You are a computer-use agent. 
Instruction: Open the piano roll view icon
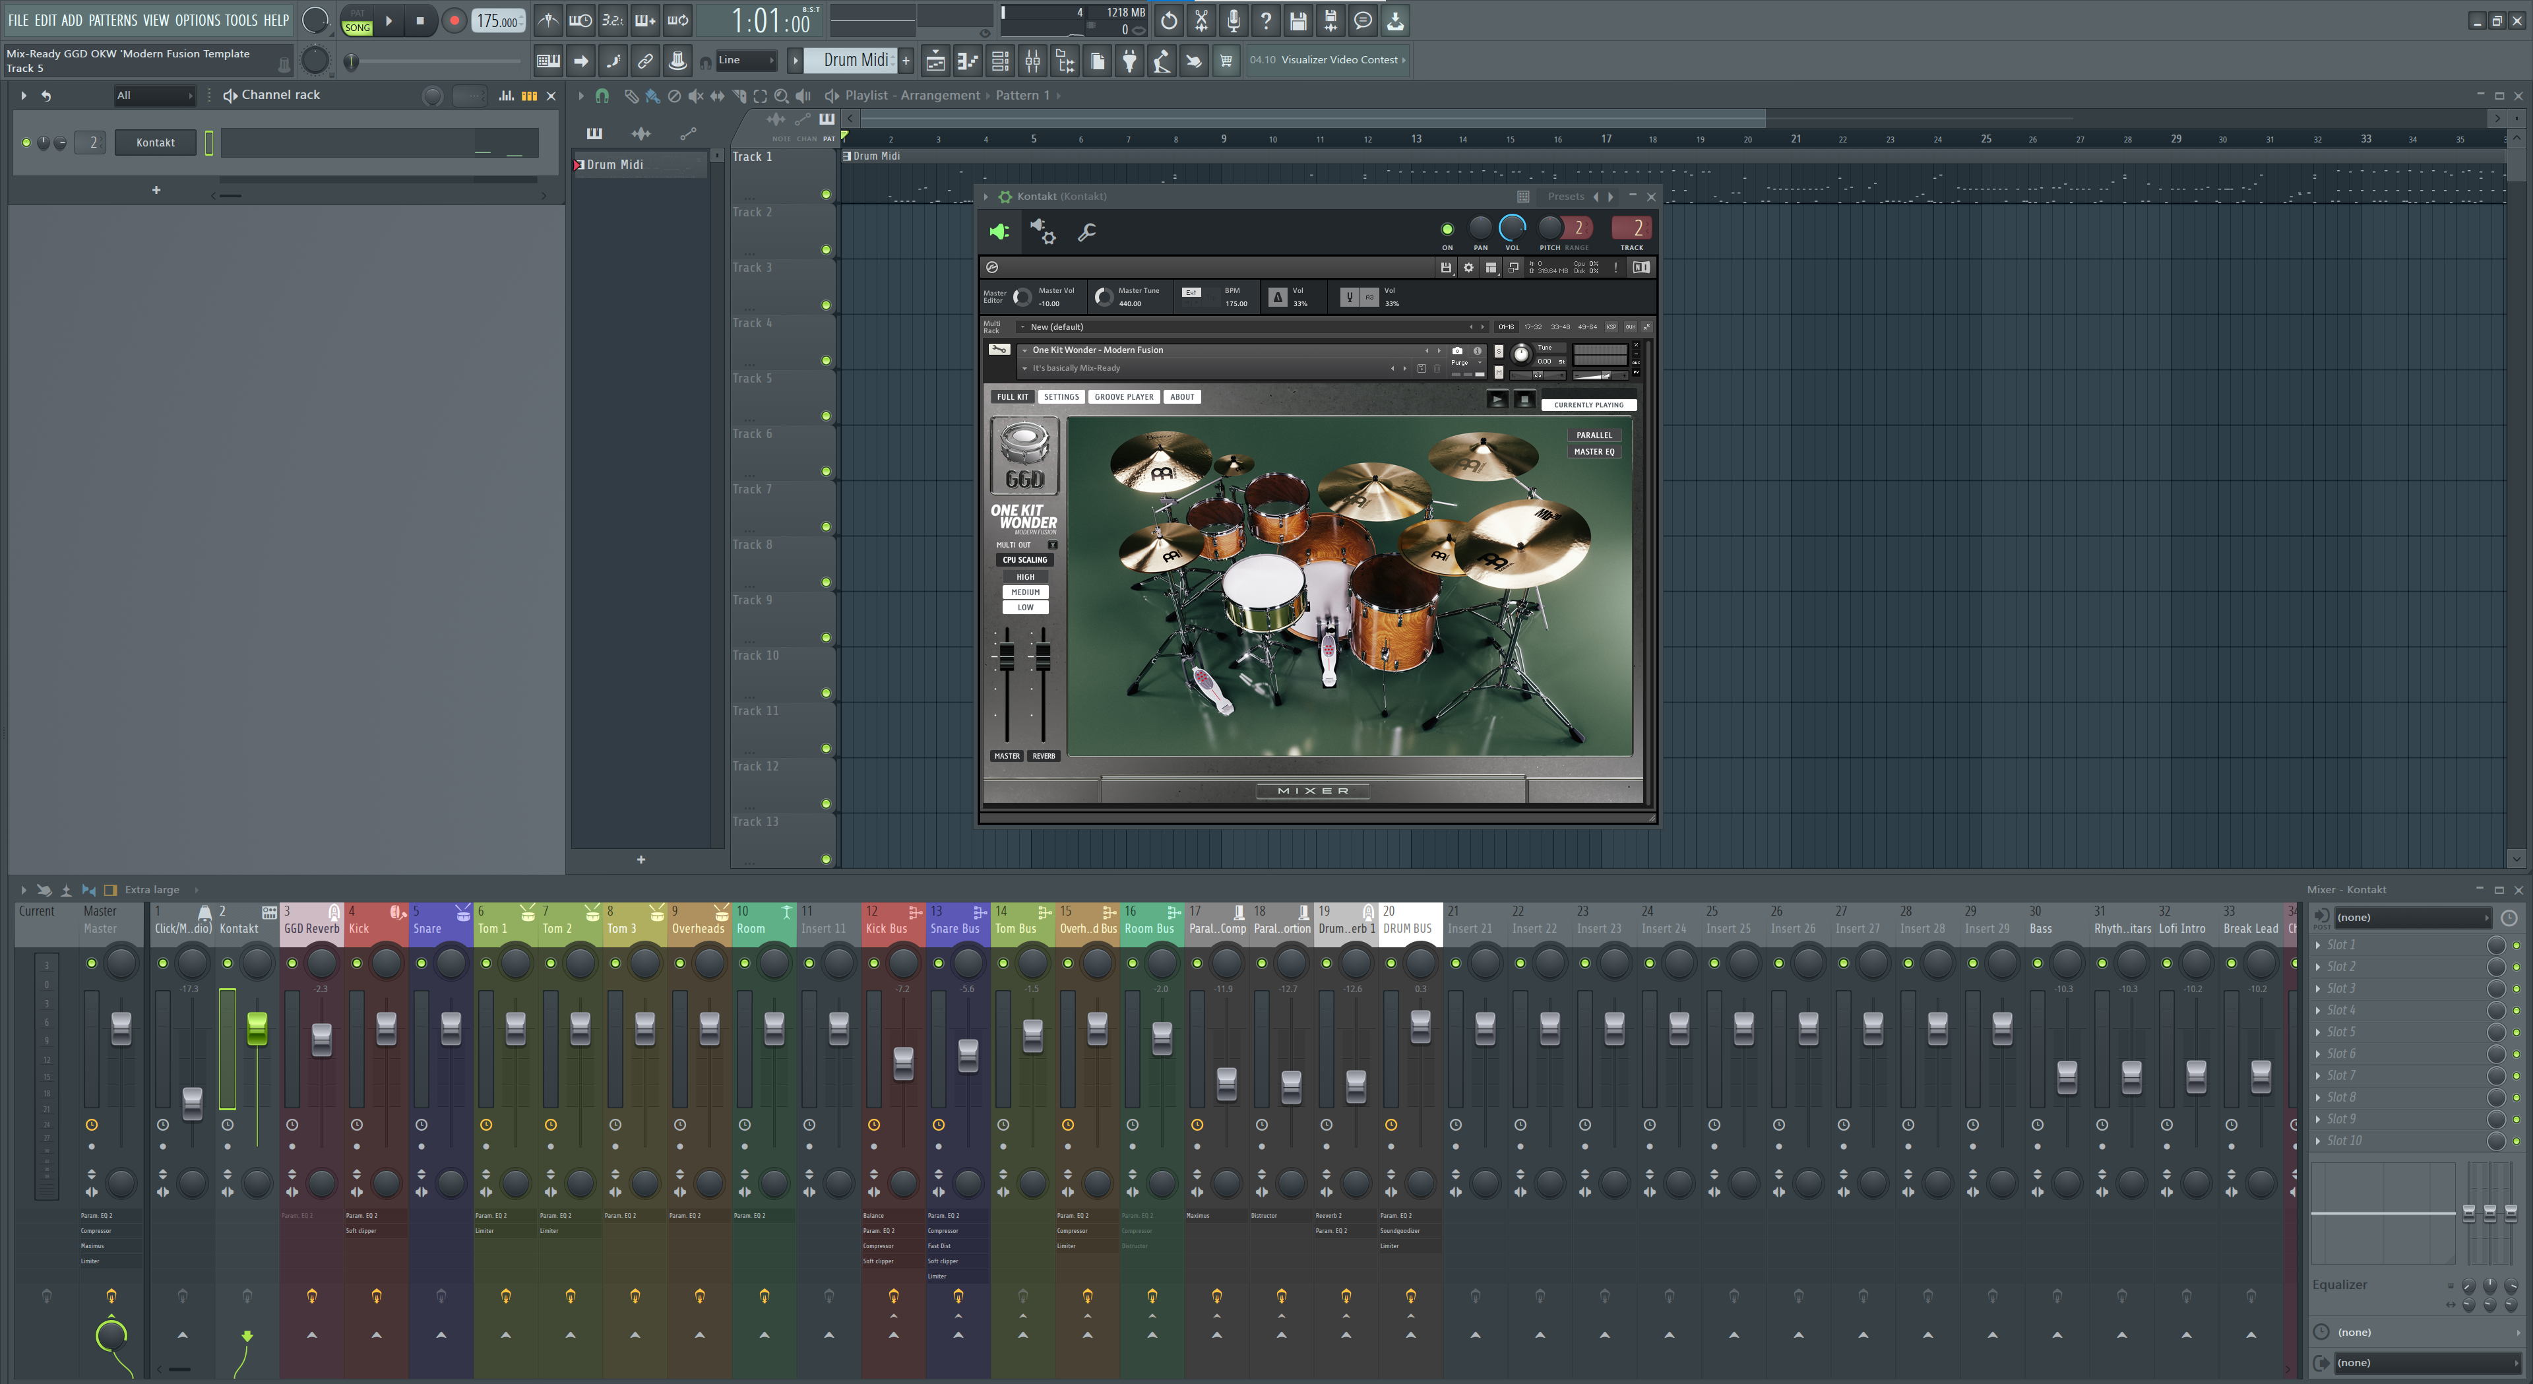968,61
